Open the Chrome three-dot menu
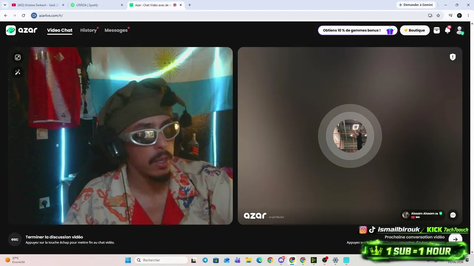474x266 pixels. click(468, 16)
